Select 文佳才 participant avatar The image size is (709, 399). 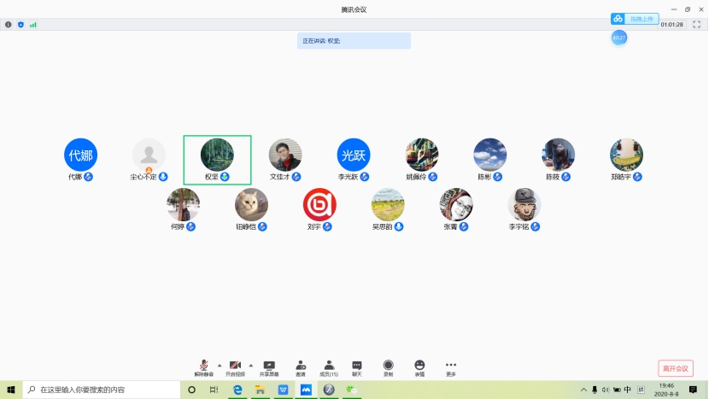point(285,155)
